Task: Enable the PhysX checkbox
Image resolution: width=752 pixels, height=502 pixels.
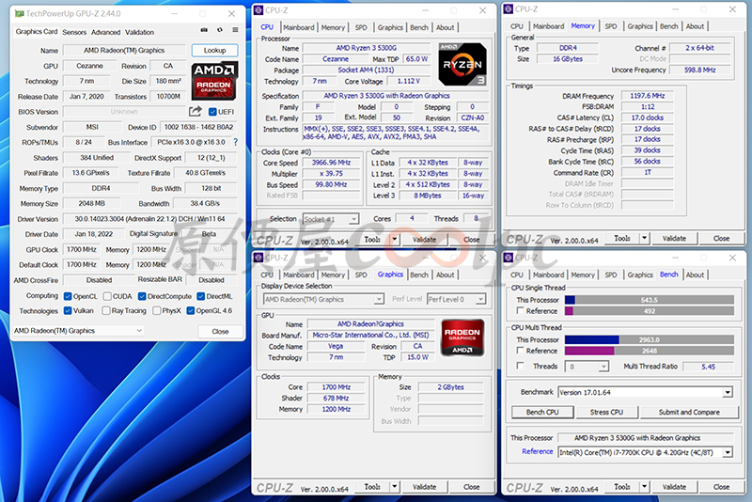Action: click(156, 310)
